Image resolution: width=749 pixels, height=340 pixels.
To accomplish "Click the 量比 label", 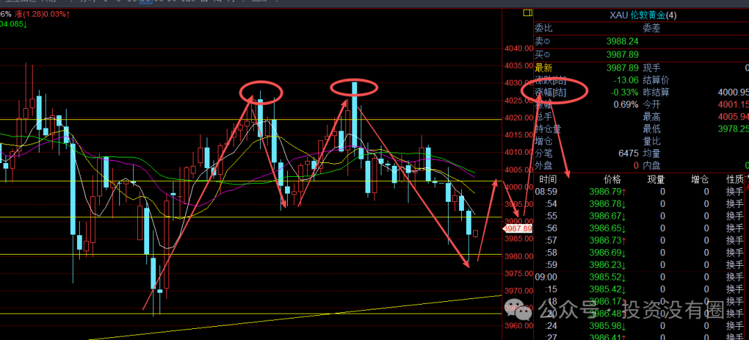I will 651,142.
